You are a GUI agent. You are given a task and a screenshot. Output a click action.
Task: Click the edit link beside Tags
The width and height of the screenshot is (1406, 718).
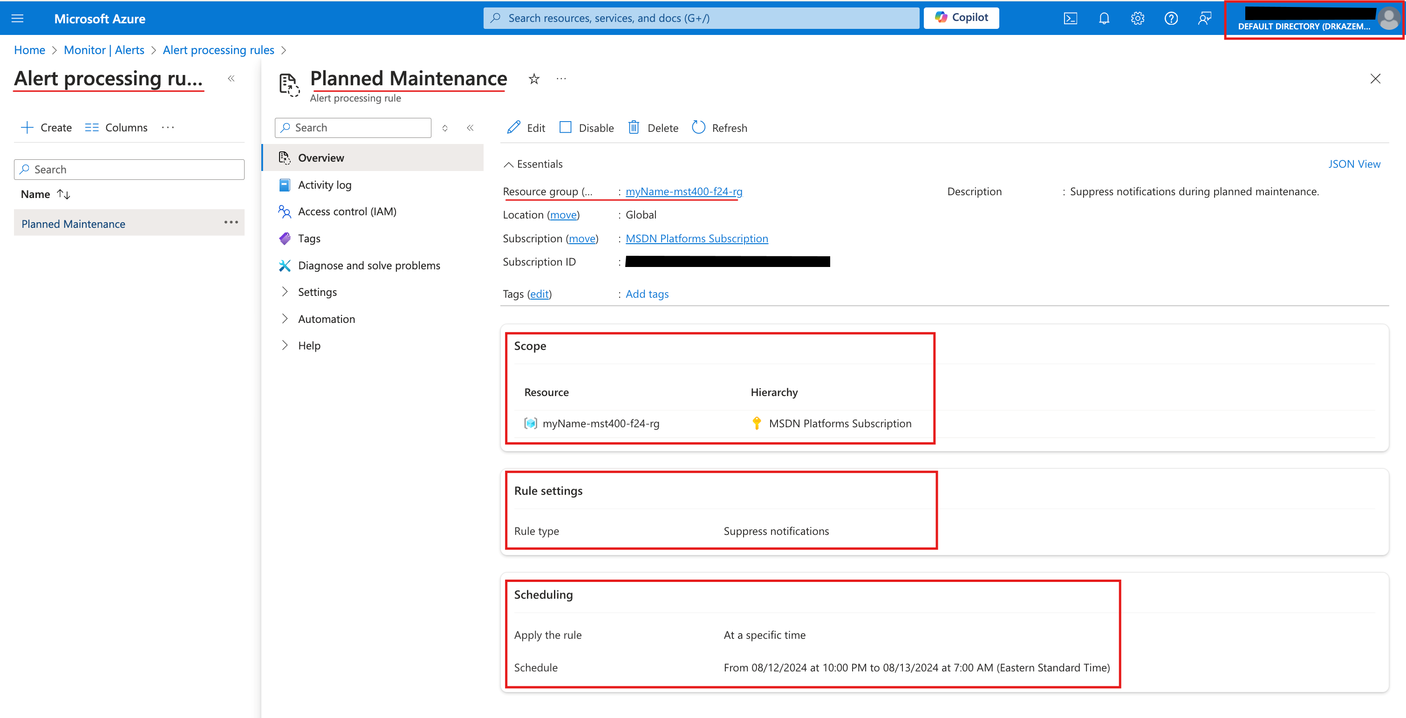click(x=539, y=294)
